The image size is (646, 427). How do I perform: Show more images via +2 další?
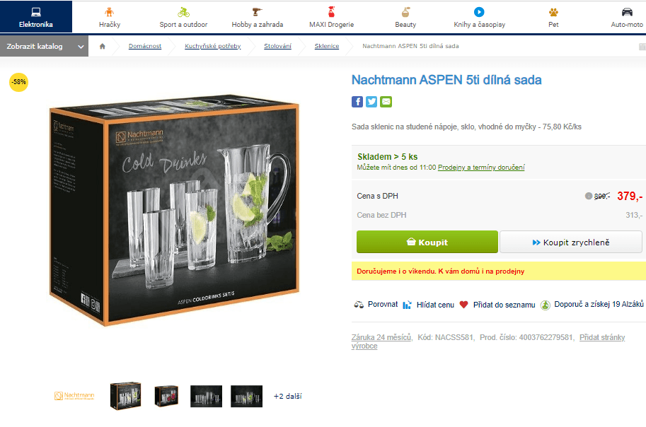point(287,396)
